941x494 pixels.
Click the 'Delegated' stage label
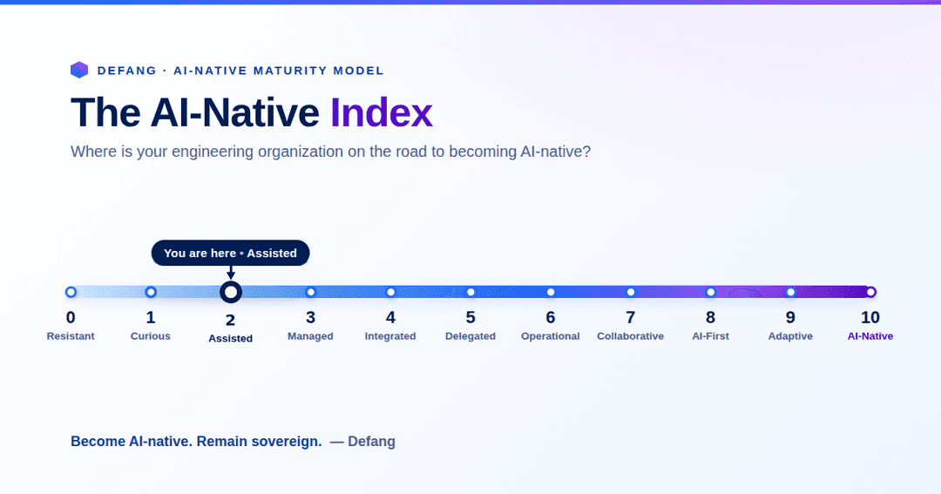[470, 336]
